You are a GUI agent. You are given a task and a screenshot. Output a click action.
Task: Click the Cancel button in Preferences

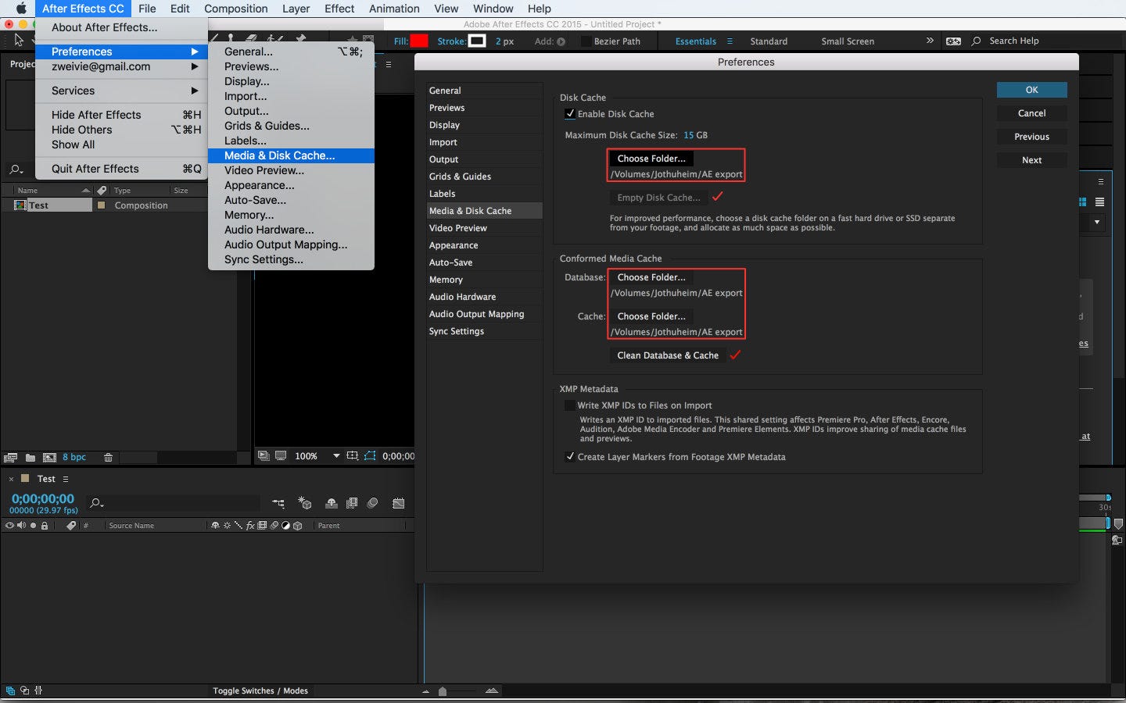pyautogui.click(x=1031, y=113)
